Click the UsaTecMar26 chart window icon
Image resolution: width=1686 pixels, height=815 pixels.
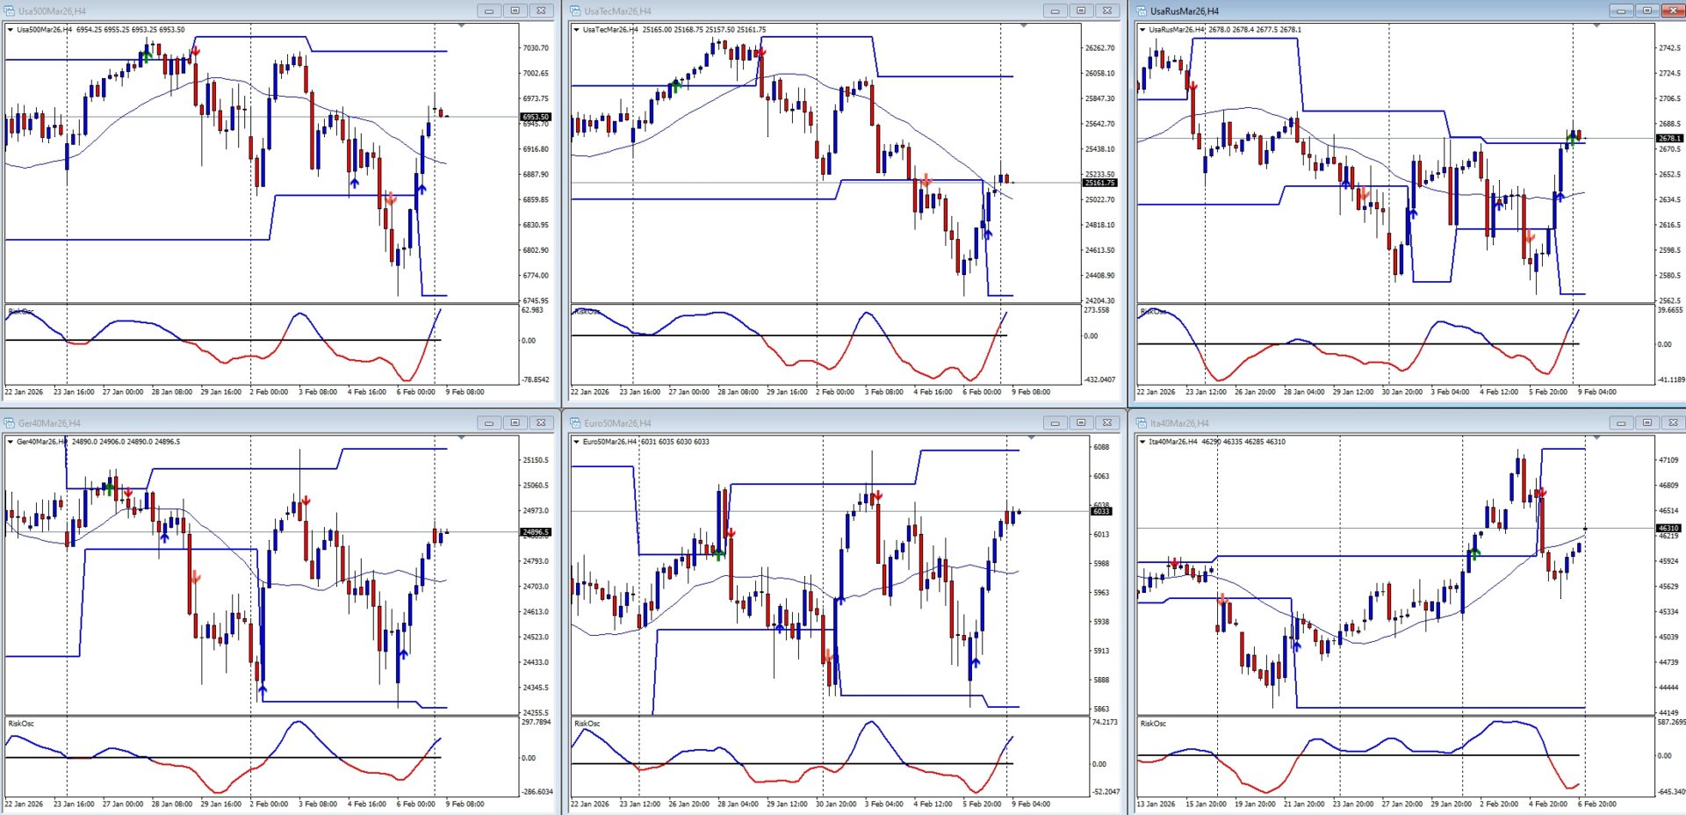(576, 11)
